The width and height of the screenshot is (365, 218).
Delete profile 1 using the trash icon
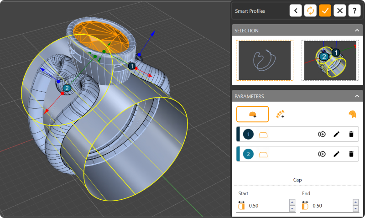351,134
